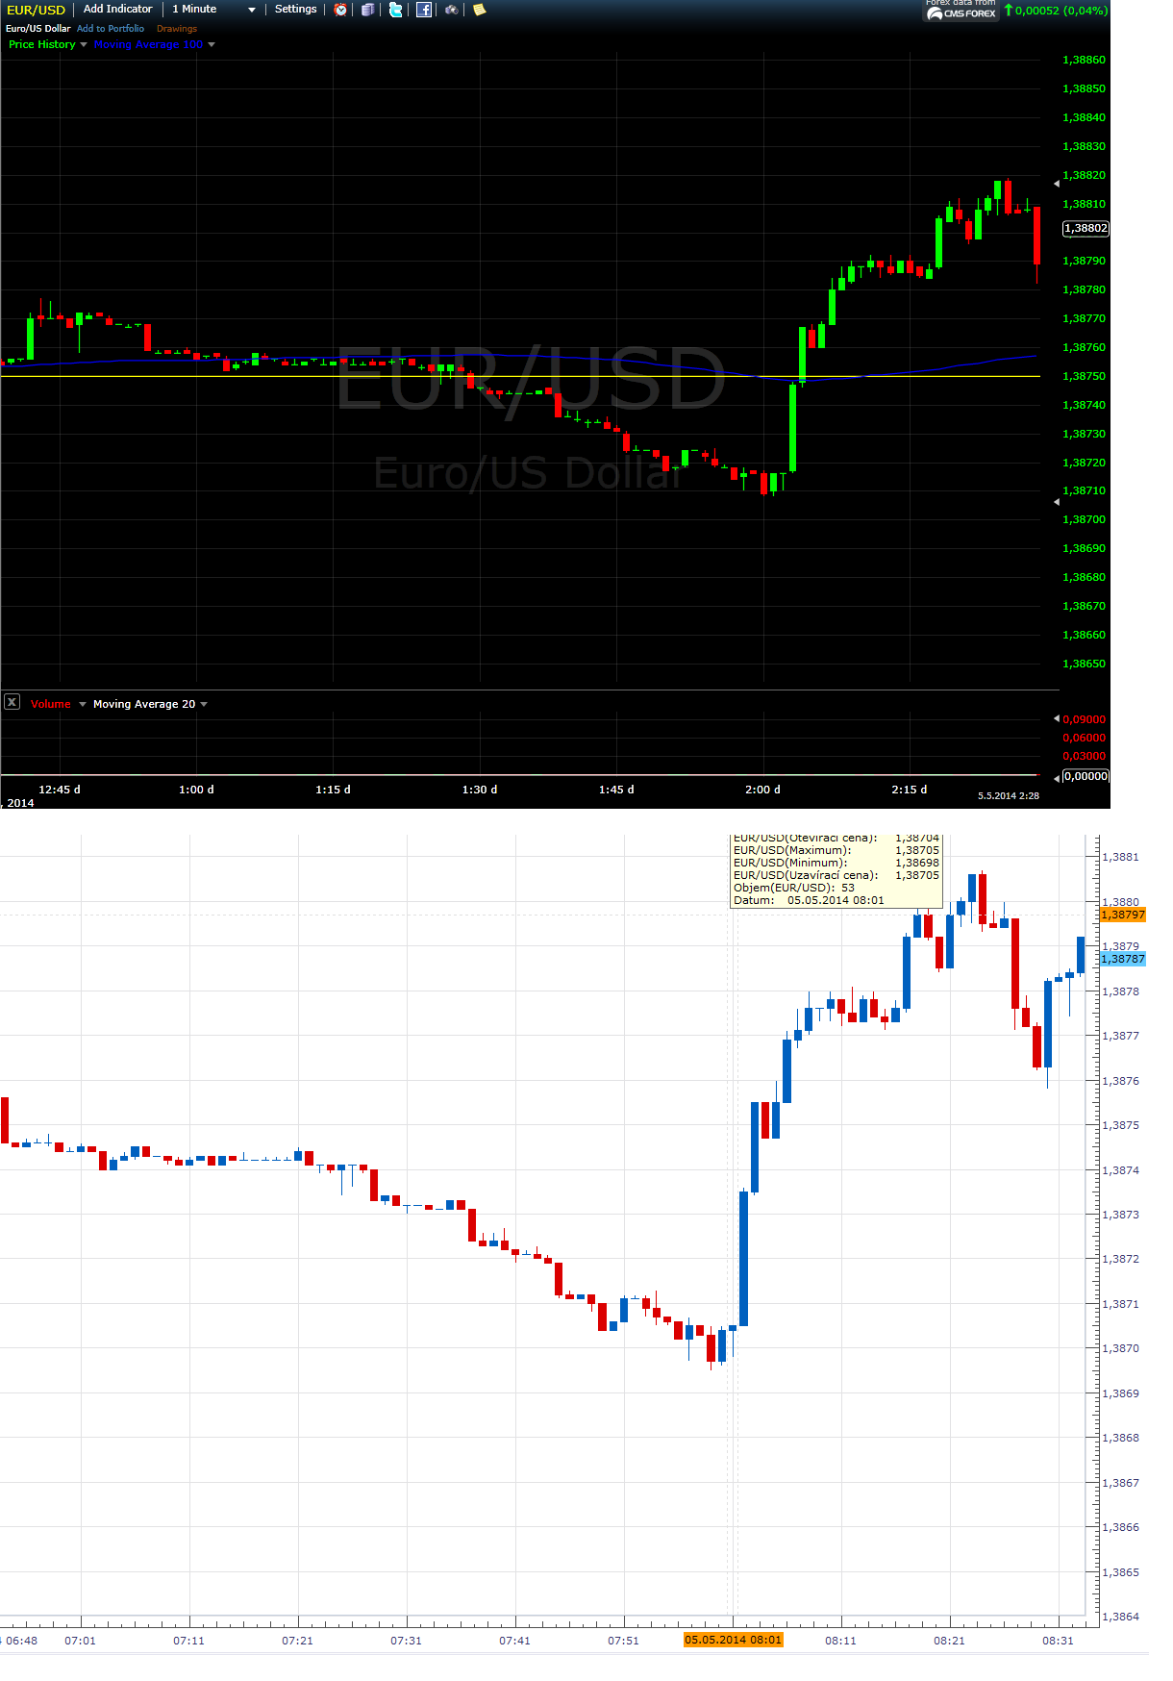Click the 2:00 d time axis label

tap(762, 790)
